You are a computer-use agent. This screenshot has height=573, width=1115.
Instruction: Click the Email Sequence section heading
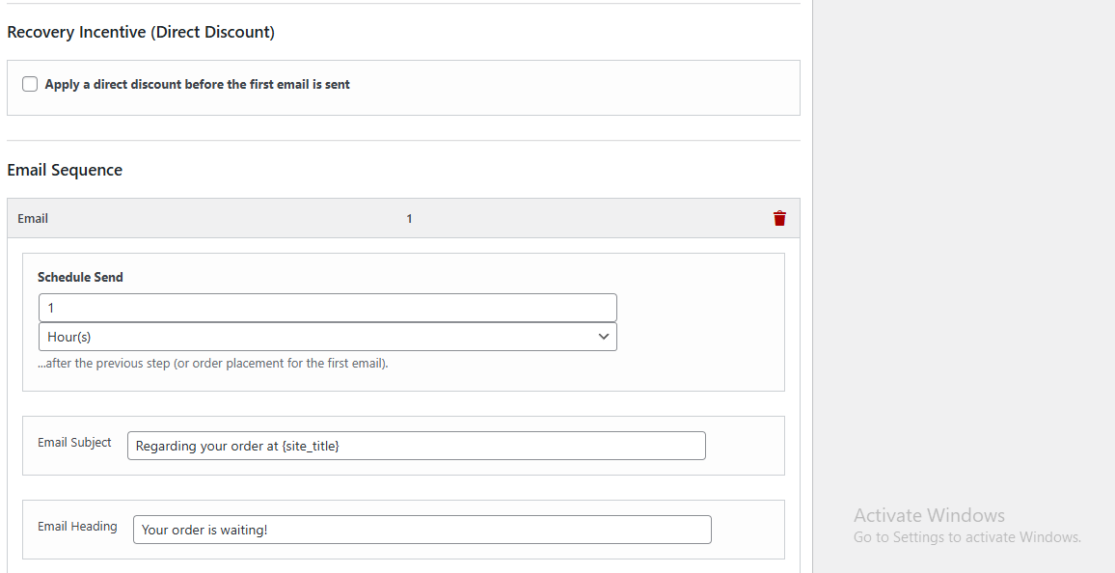tap(65, 170)
